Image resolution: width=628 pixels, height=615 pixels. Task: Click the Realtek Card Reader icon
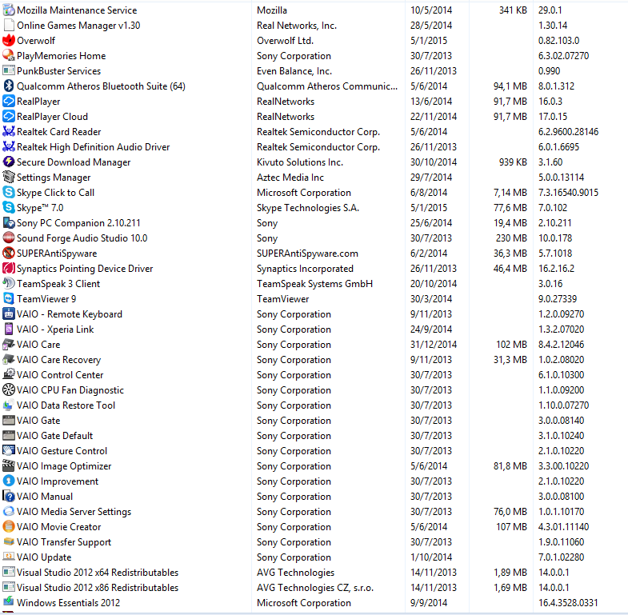tap(9, 132)
